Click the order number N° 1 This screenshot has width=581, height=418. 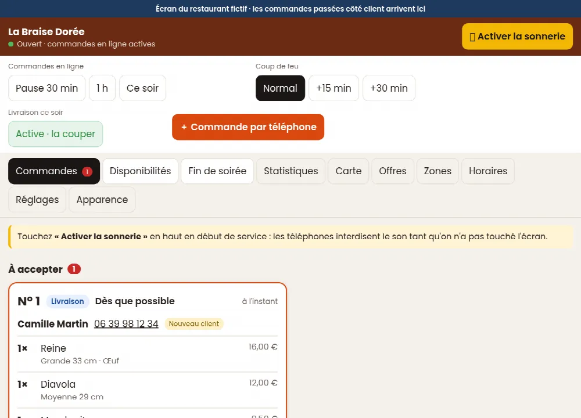(29, 301)
